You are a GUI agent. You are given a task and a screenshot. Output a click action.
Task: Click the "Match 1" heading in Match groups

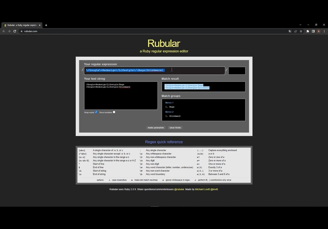[x=169, y=103]
